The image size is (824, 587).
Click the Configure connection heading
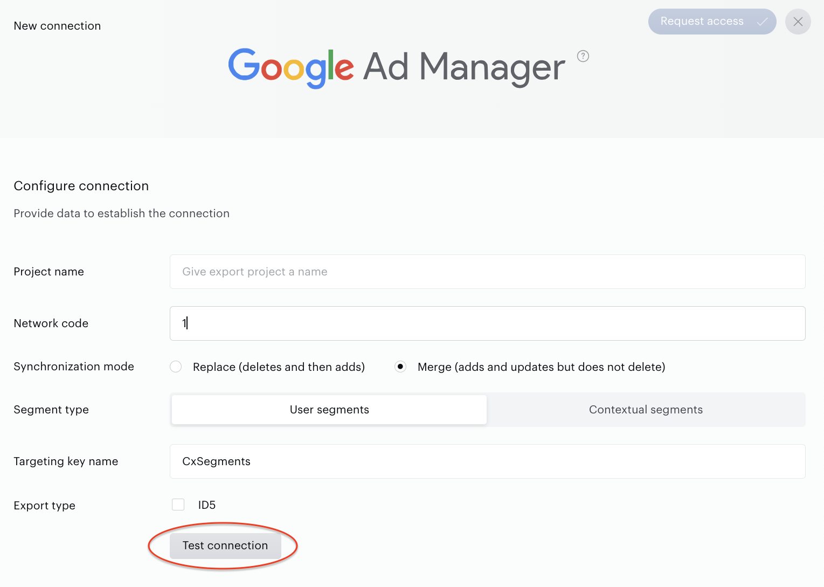point(81,186)
